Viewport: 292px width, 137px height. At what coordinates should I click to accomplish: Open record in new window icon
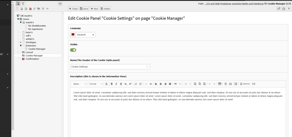[278, 9]
